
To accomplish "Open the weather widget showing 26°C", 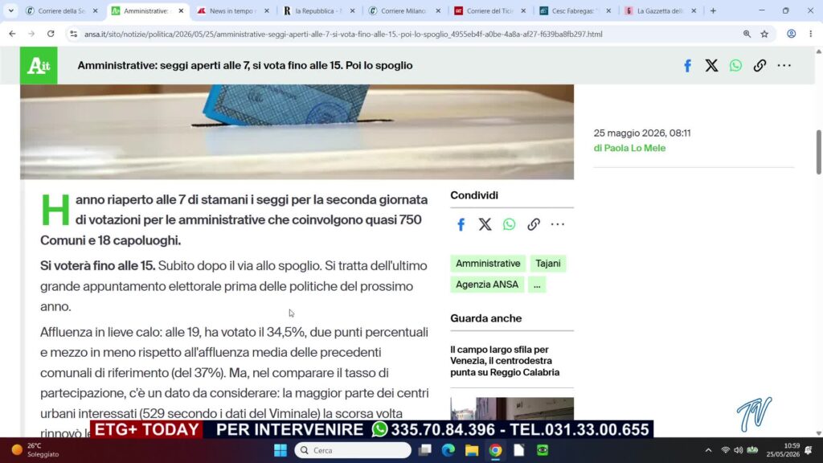I will (x=35, y=450).
